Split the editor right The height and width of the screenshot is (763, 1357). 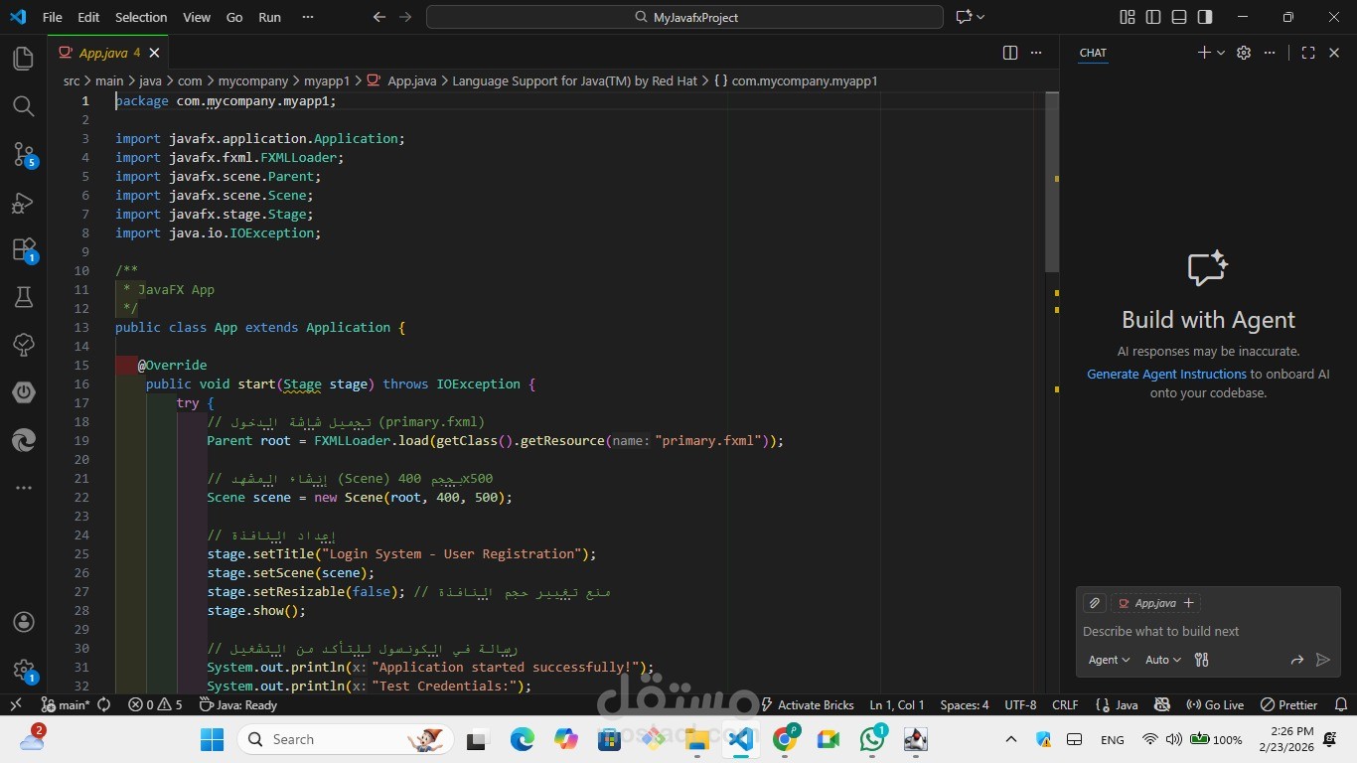coord(1010,53)
